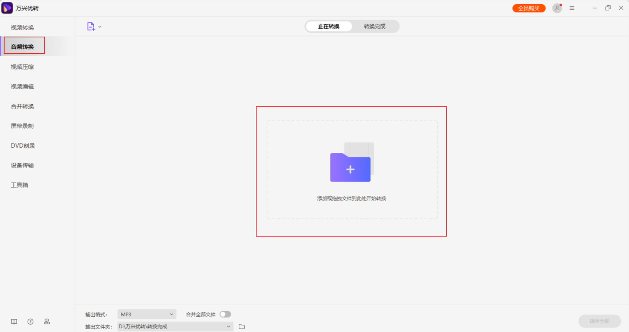This screenshot has width=629, height=332.
Task: Click the 会员购买 button
Action: point(529,8)
